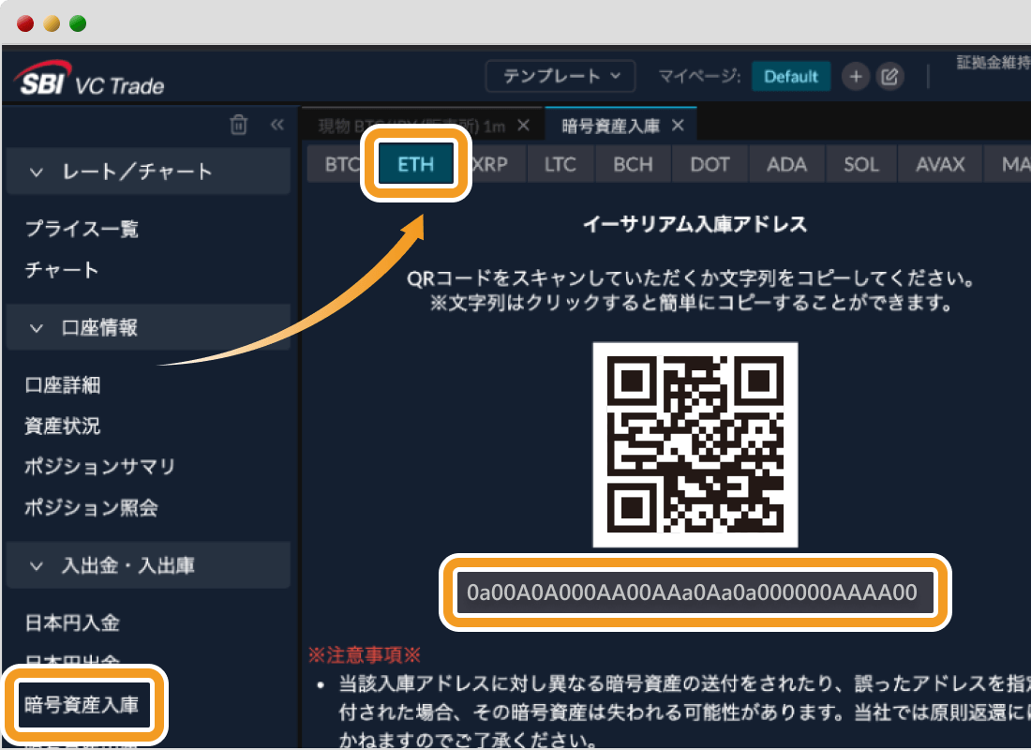
Task: Switch to the 暗号資産入庫 tab
Action: click(x=620, y=125)
